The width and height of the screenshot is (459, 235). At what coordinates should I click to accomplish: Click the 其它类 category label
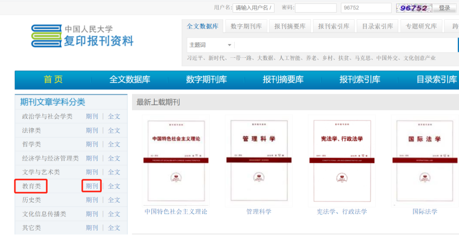31,228
